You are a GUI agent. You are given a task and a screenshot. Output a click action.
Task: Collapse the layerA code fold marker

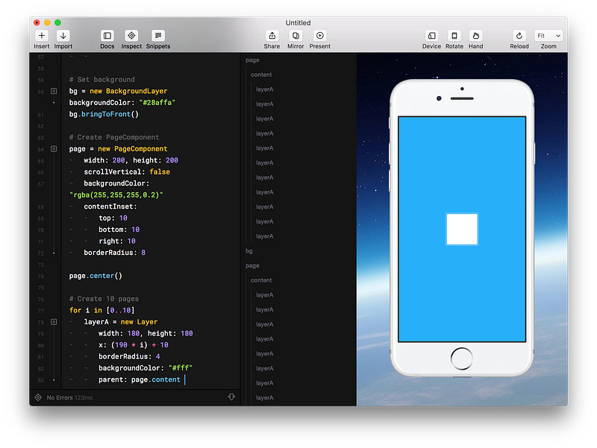54,322
